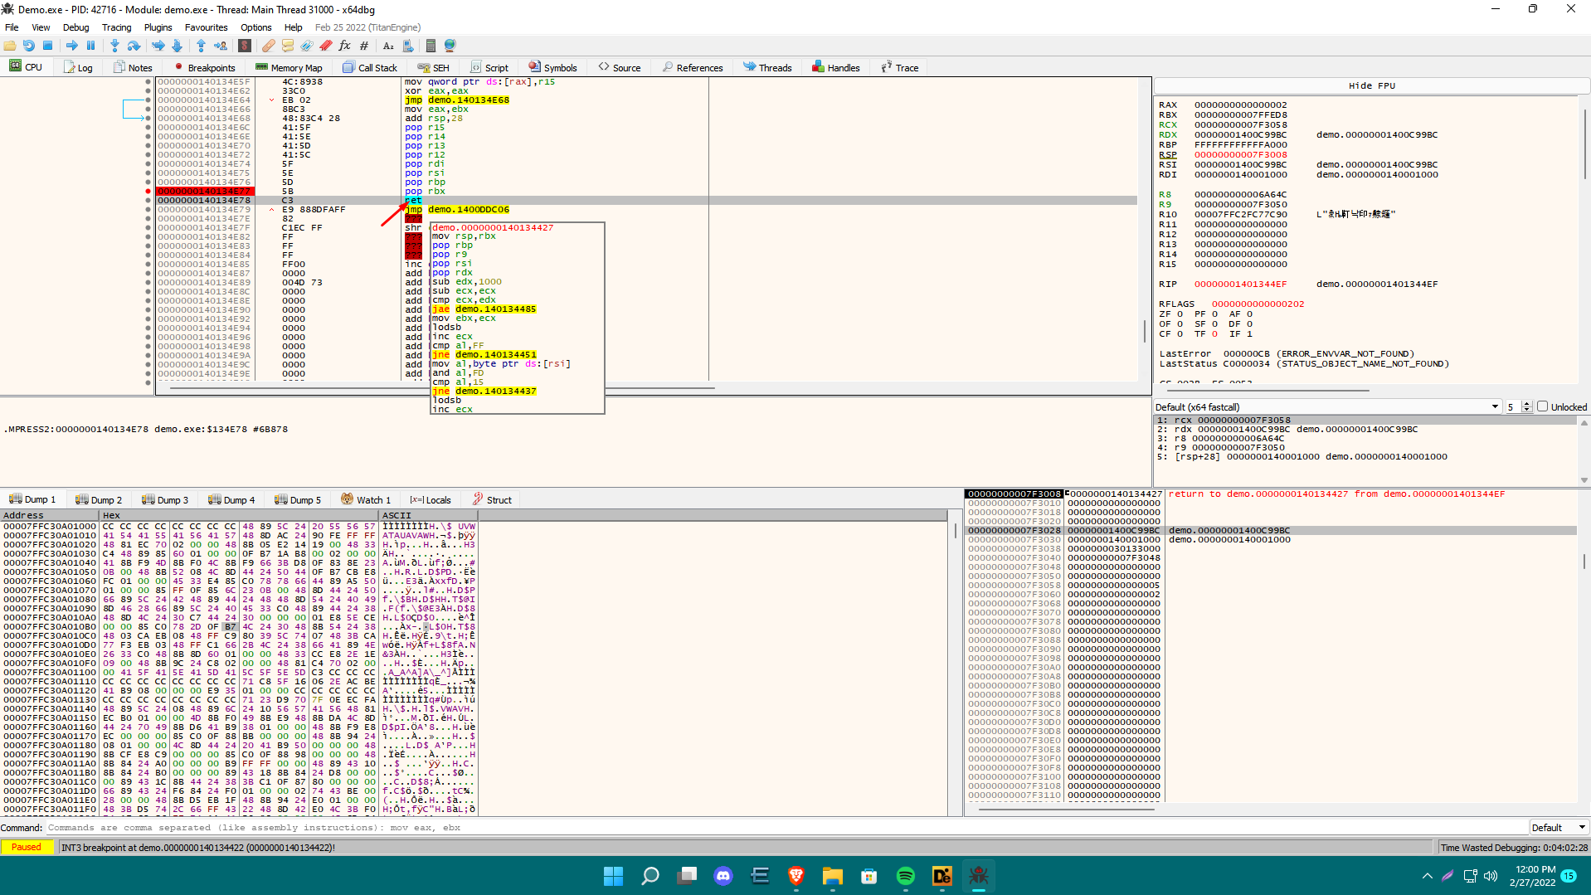Toggle the red breakpoint at 0000000140134E77

pos(148,191)
